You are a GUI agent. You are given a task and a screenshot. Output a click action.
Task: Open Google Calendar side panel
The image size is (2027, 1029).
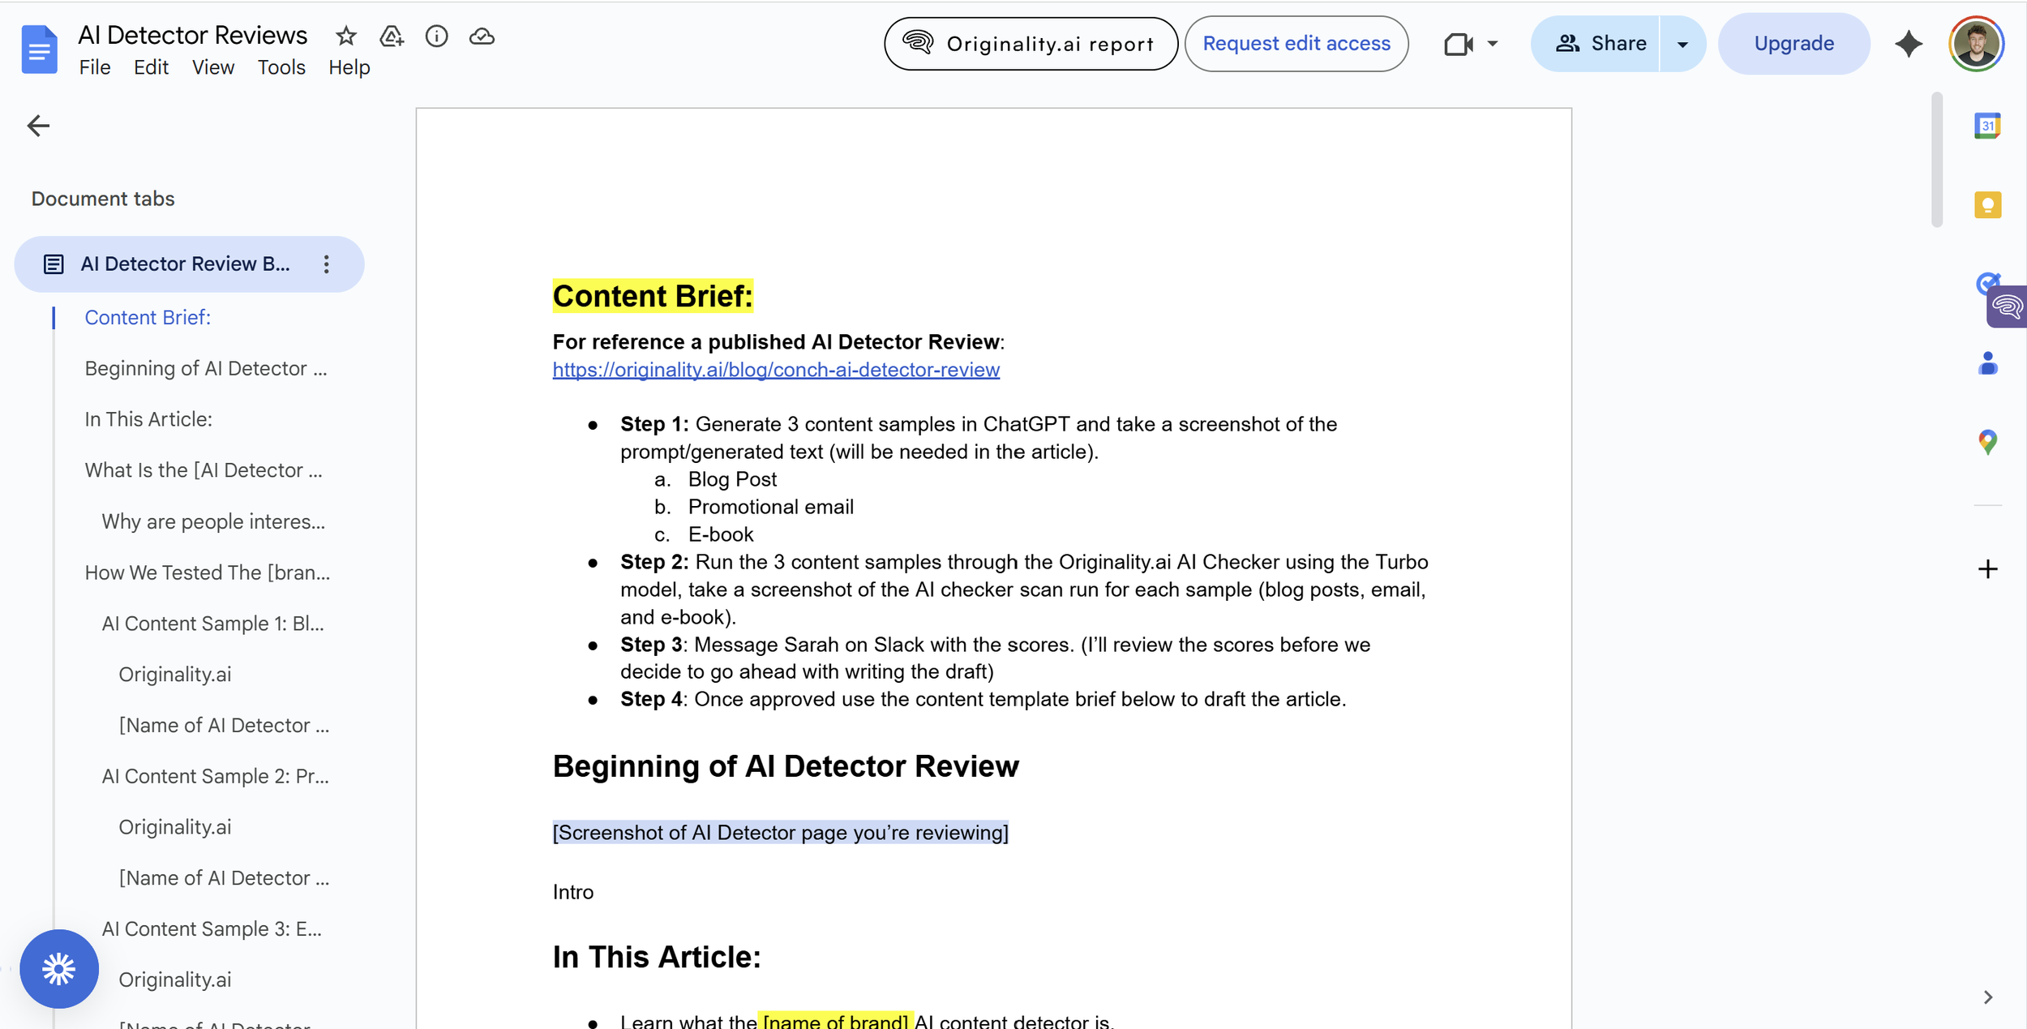[1986, 126]
